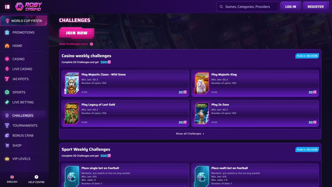The width and height of the screenshot is (332, 187).
Task: Click 'Place single bet on Football' title
Action: [100, 168]
